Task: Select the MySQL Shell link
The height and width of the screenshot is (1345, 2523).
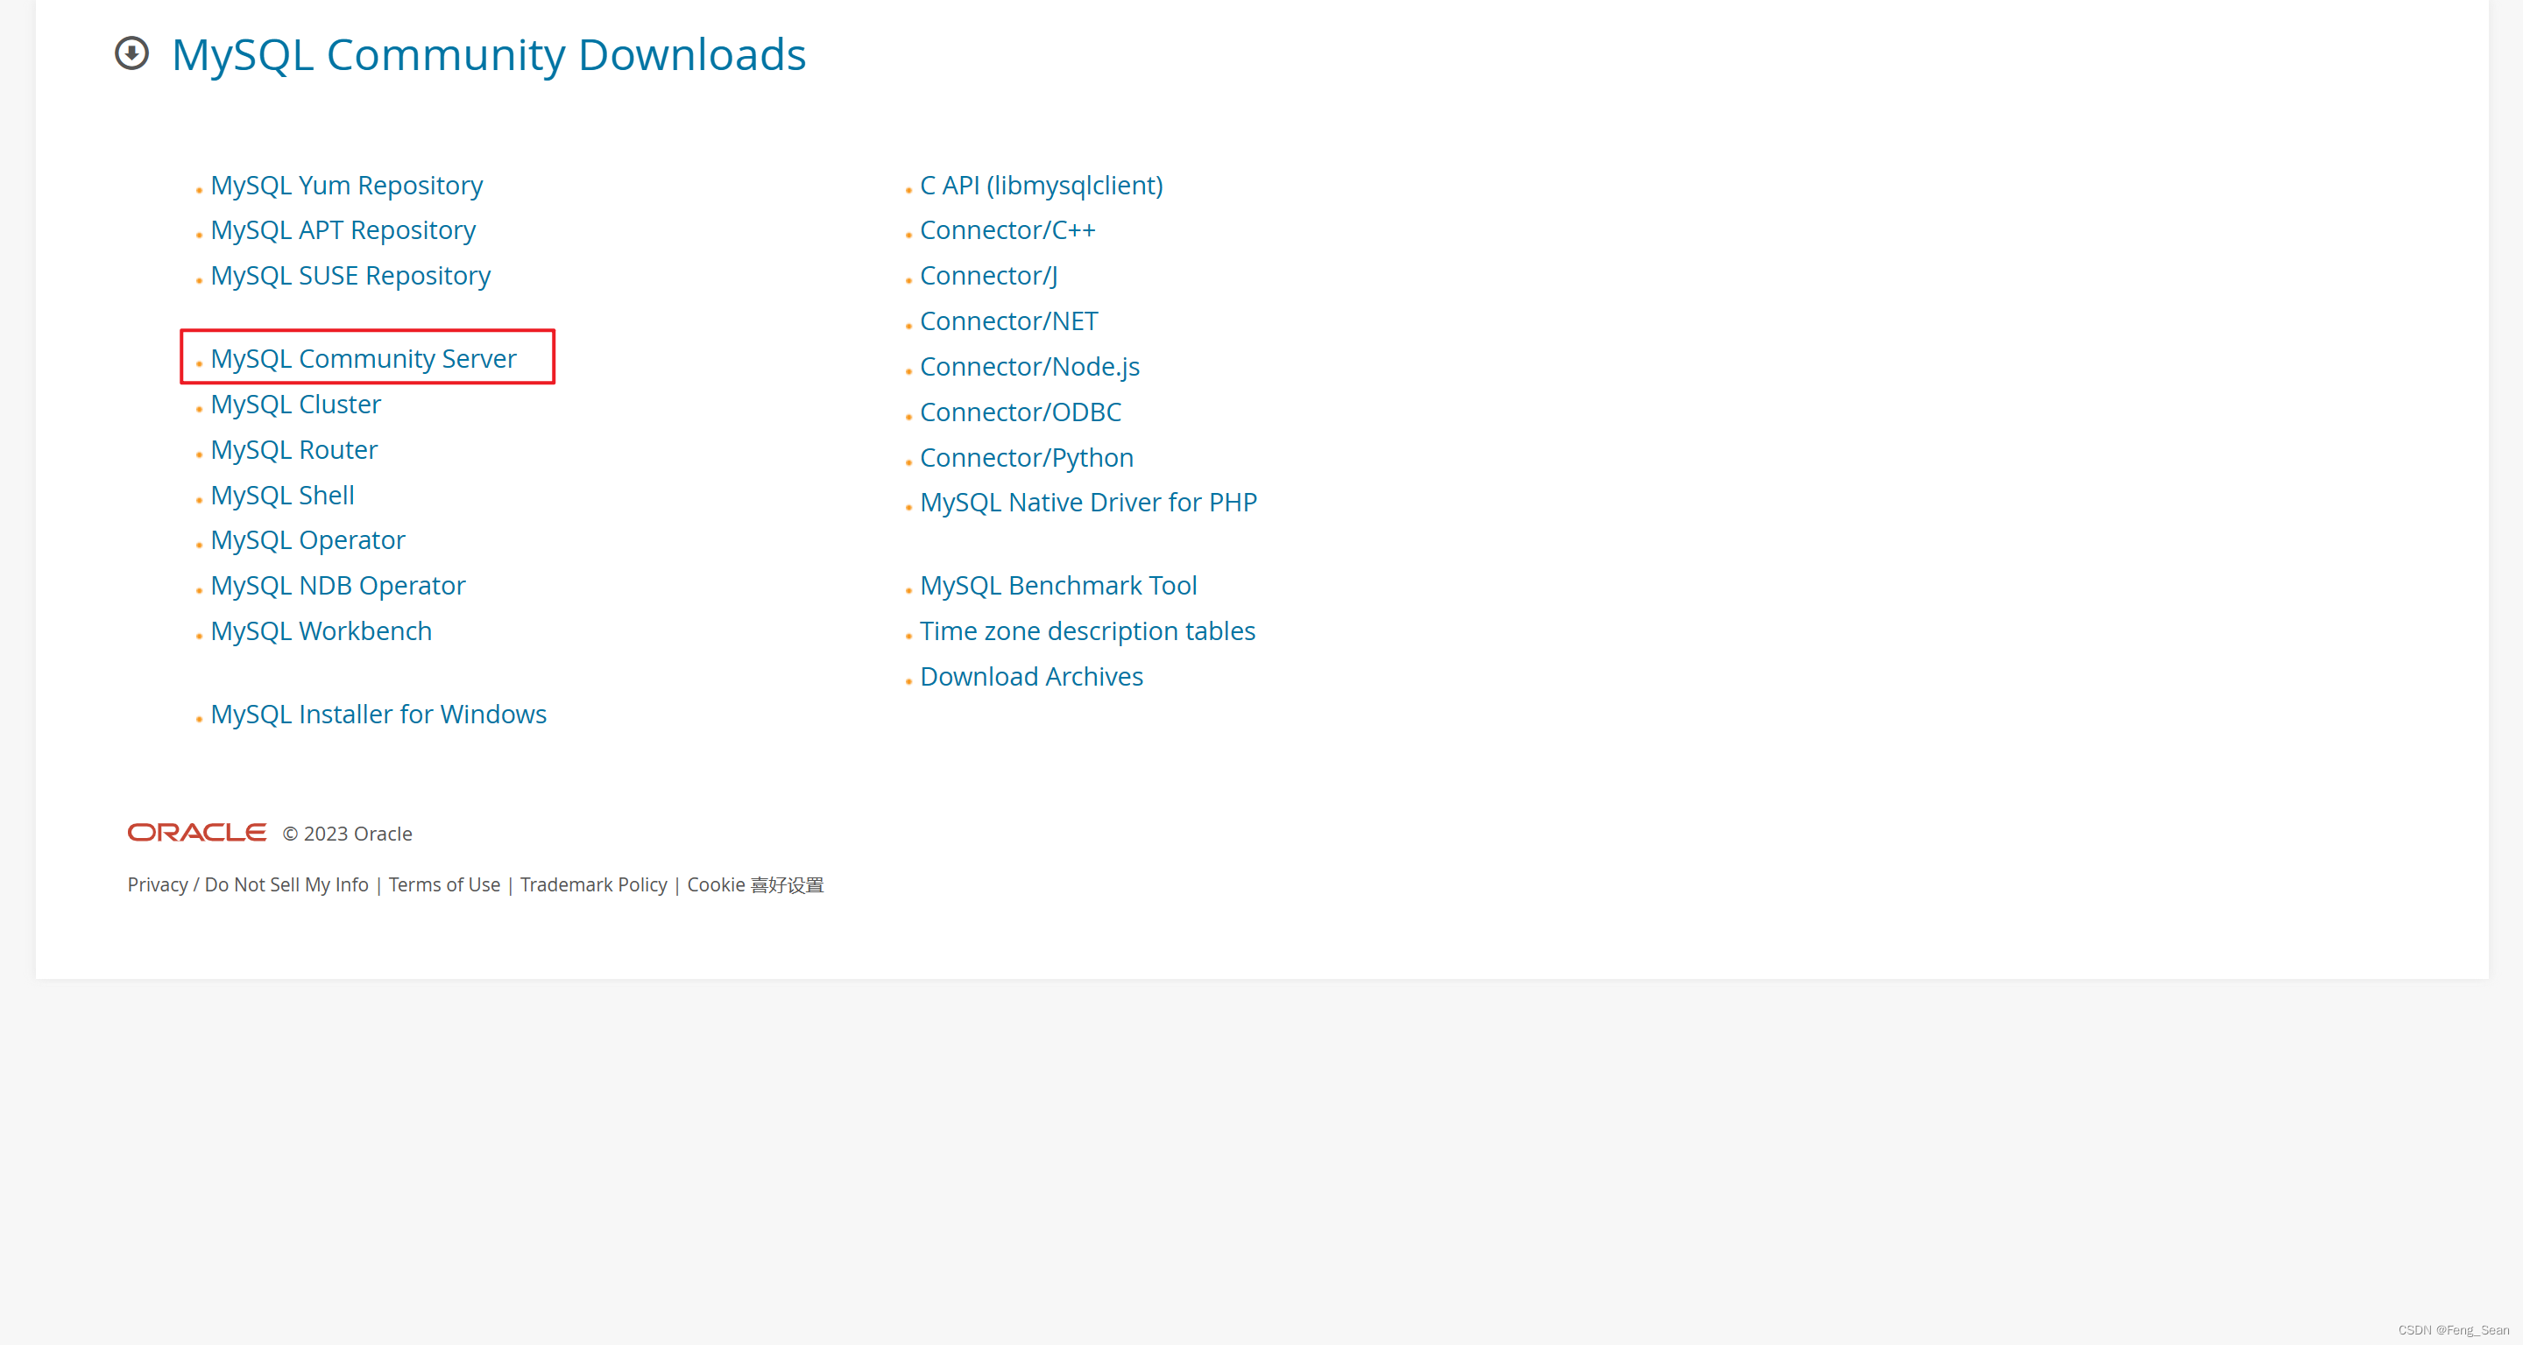Action: pyautogui.click(x=282, y=496)
